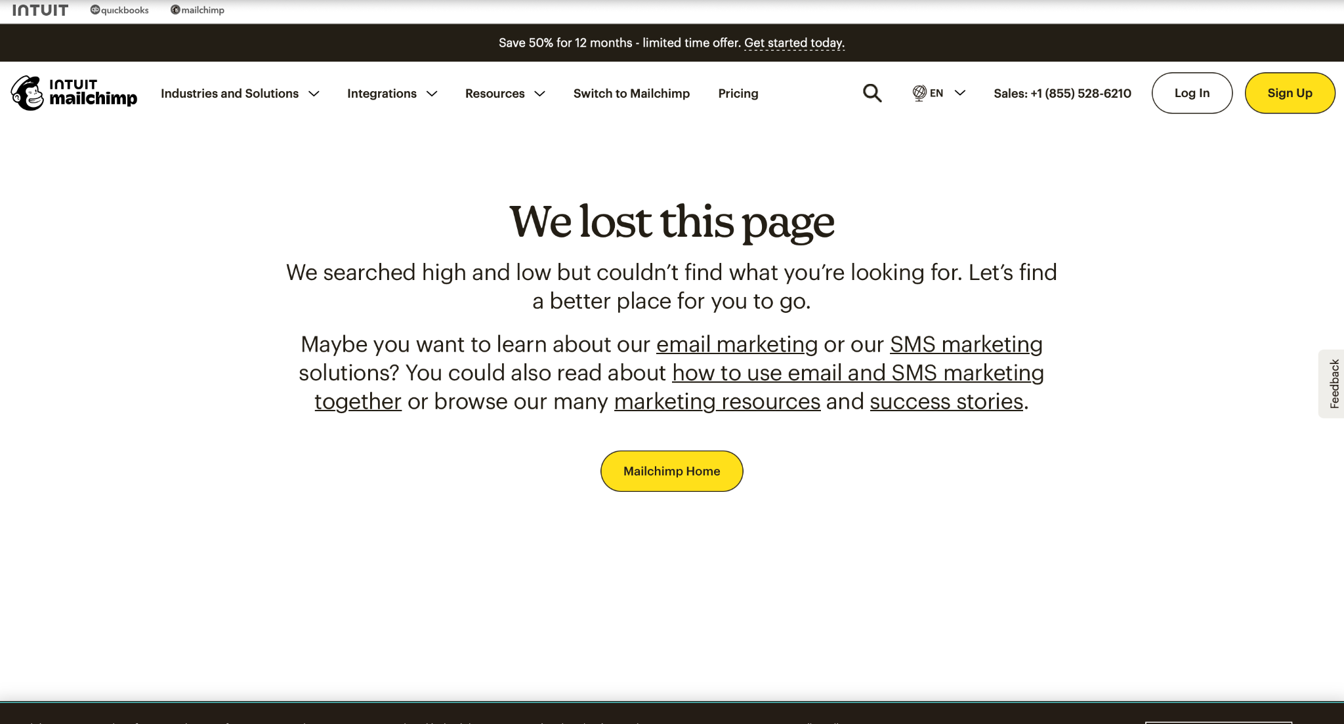Viewport: 1344px width, 724px height.
Task: Go to the Pricing page
Action: tap(738, 93)
